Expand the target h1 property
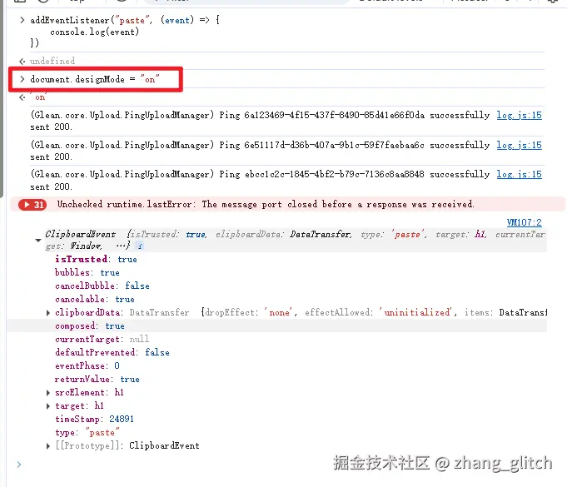The image size is (567, 487). click(47, 406)
